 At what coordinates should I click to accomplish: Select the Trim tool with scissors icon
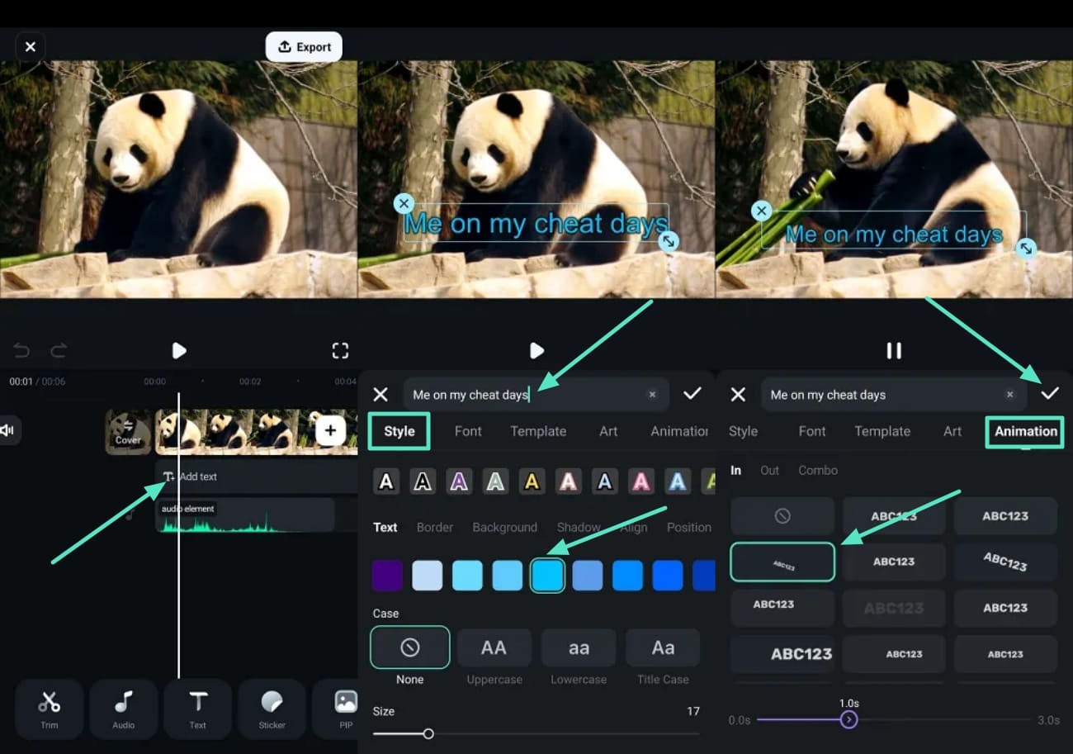coord(50,709)
